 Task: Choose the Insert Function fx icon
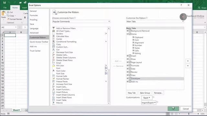tap(54, 90)
